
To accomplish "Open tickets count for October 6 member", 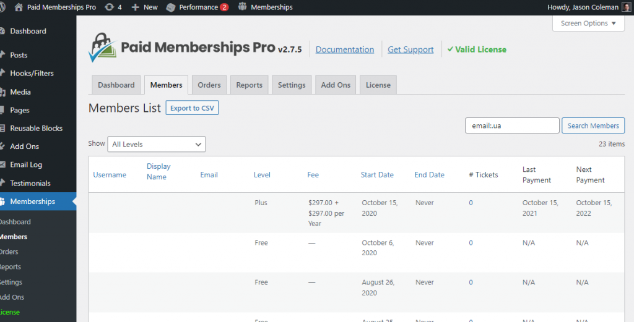I will [x=471, y=242].
